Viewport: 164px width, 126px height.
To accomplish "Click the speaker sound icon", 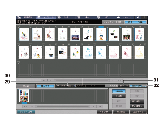I will (x=138, y=17).
